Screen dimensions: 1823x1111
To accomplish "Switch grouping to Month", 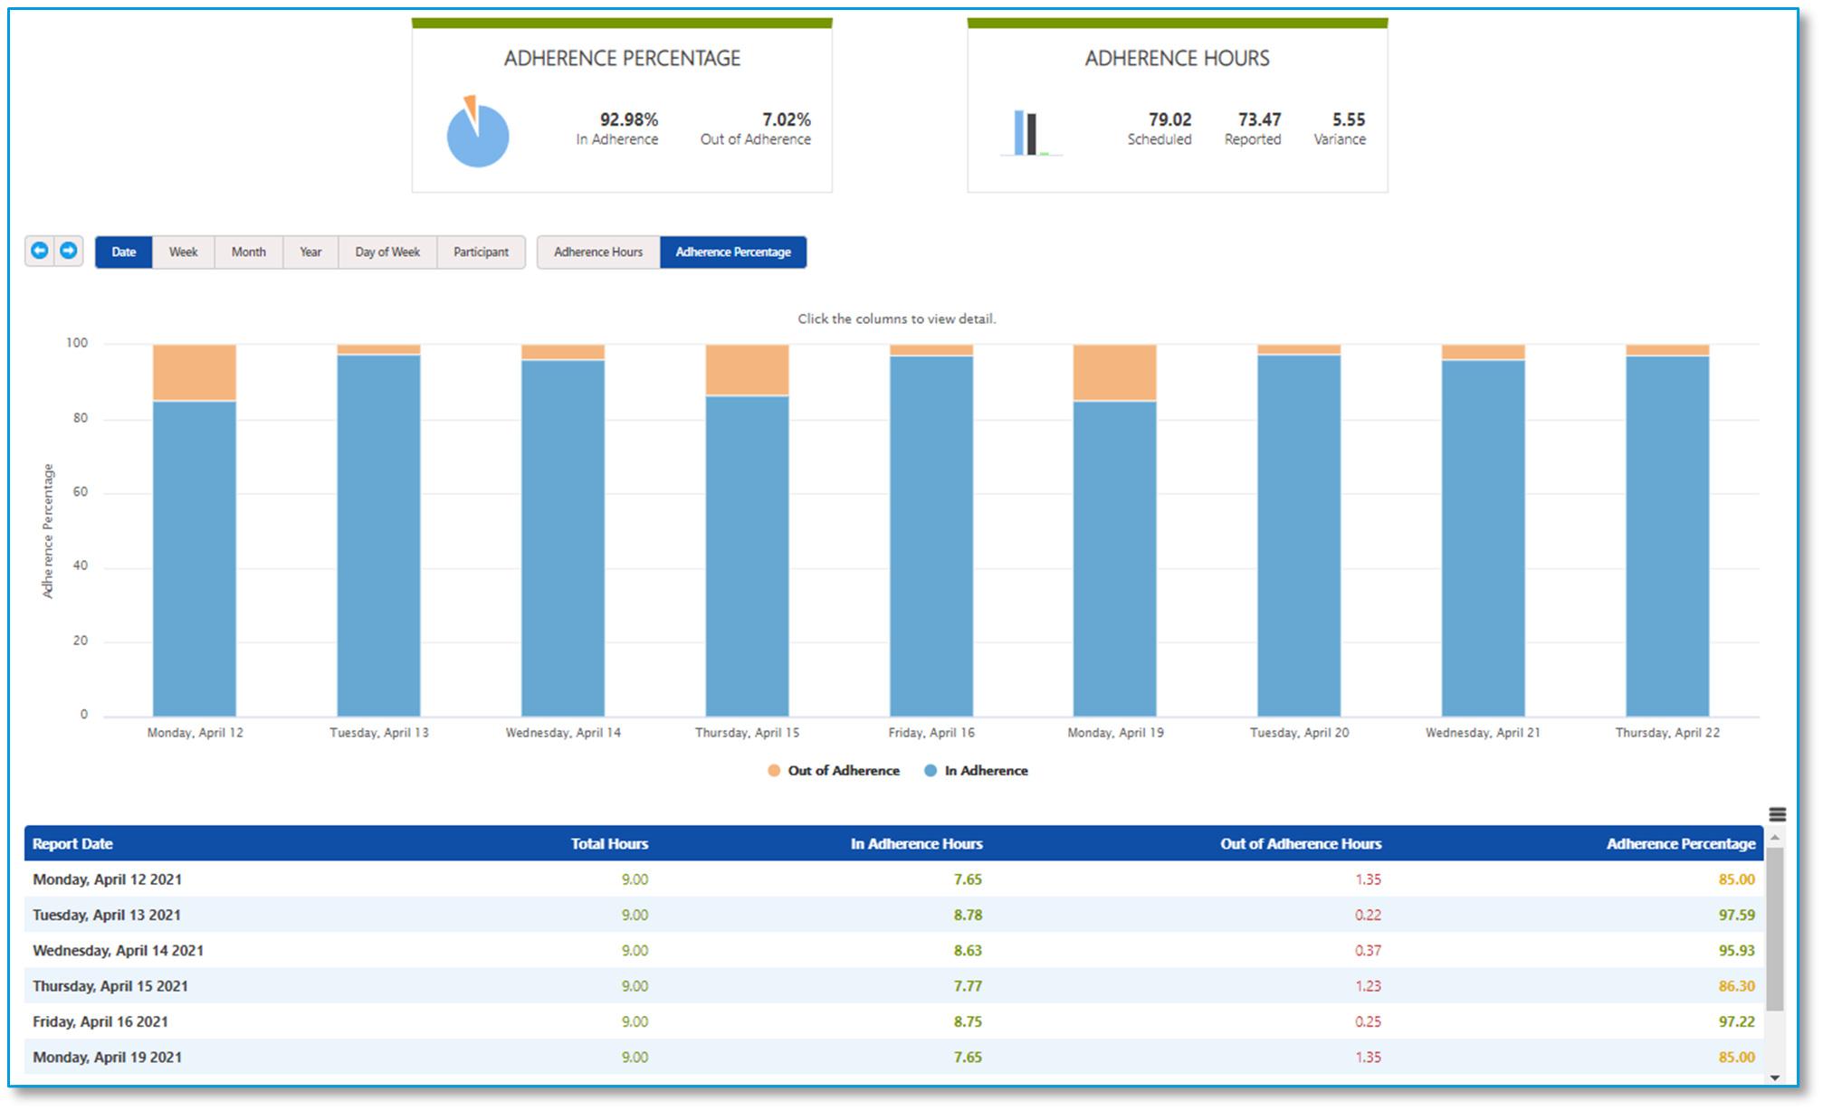I will click(x=249, y=252).
